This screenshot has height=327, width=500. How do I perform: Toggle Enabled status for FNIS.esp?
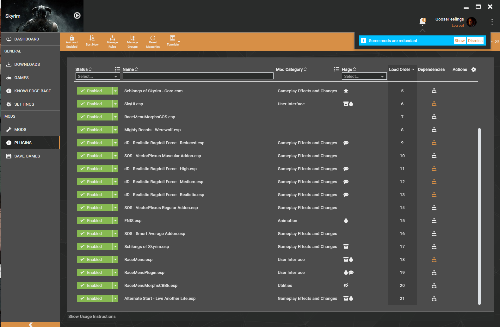click(95, 221)
